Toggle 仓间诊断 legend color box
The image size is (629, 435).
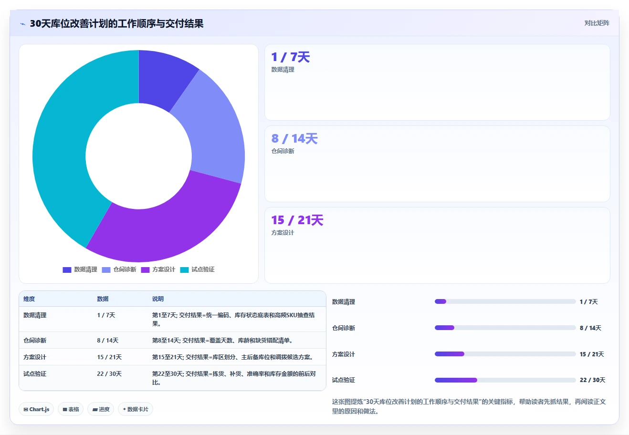[x=106, y=270]
